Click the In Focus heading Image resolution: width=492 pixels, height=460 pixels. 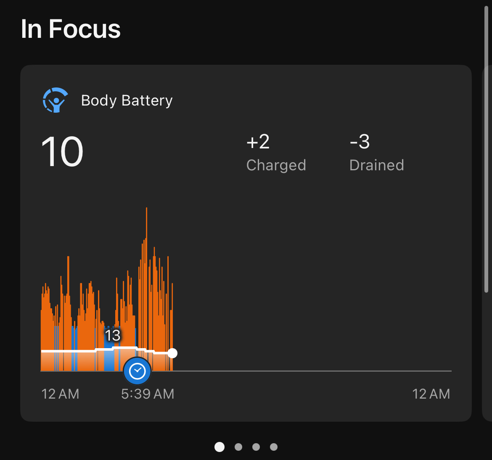(71, 29)
